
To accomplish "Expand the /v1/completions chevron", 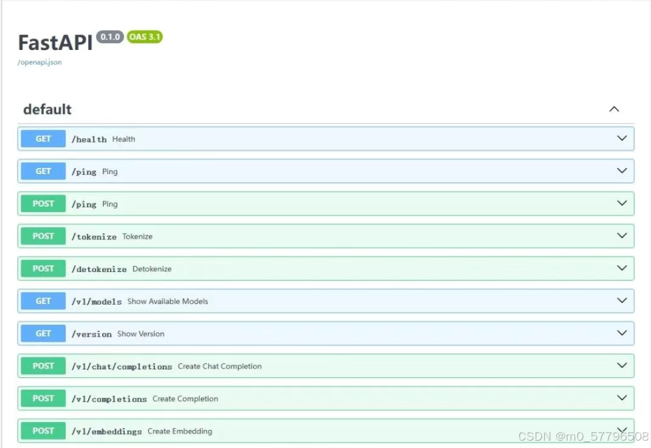I will pos(622,397).
